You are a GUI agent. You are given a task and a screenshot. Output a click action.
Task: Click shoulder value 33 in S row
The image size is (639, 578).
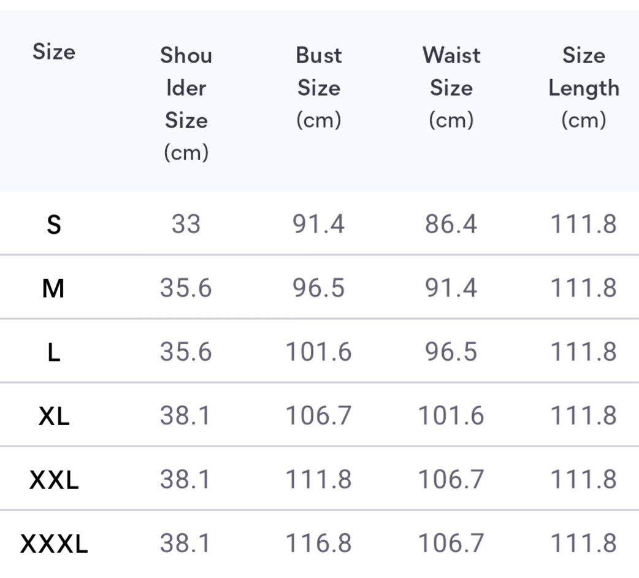tap(186, 225)
